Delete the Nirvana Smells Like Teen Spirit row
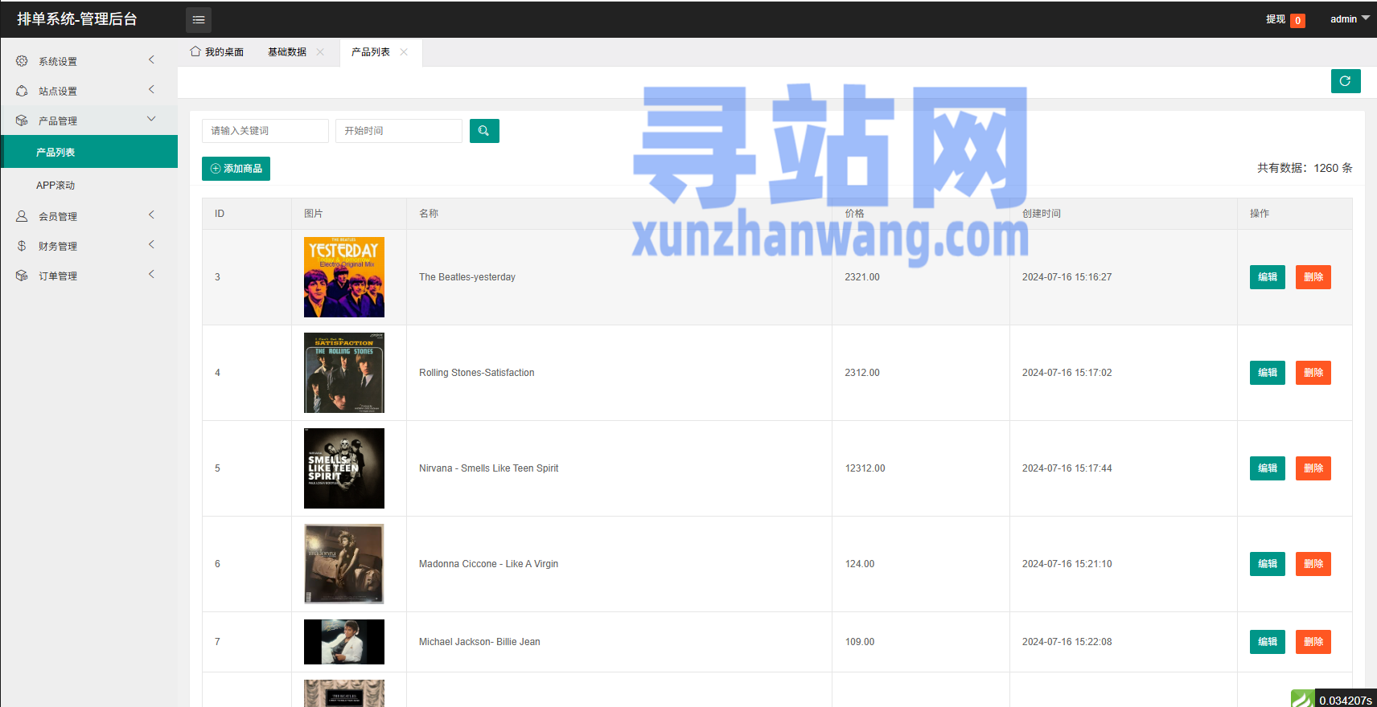Image resolution: width=1377 pixels, height=707 pixels. pyautogui.click(x=1313, y=468)
